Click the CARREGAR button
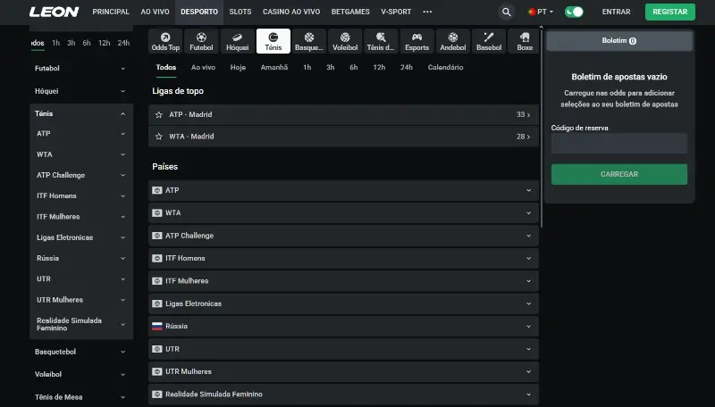 click(618, 174)
